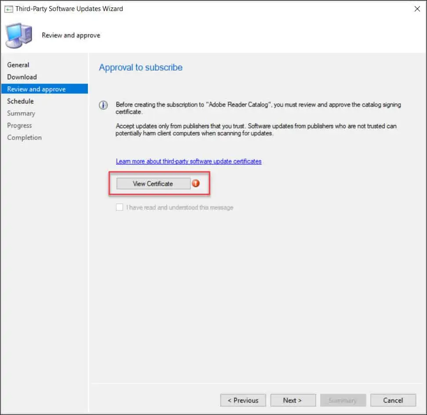Click the 'Accept updates only from publishers' paragraph
Screen dimensions: 427x415
[256, 130]
